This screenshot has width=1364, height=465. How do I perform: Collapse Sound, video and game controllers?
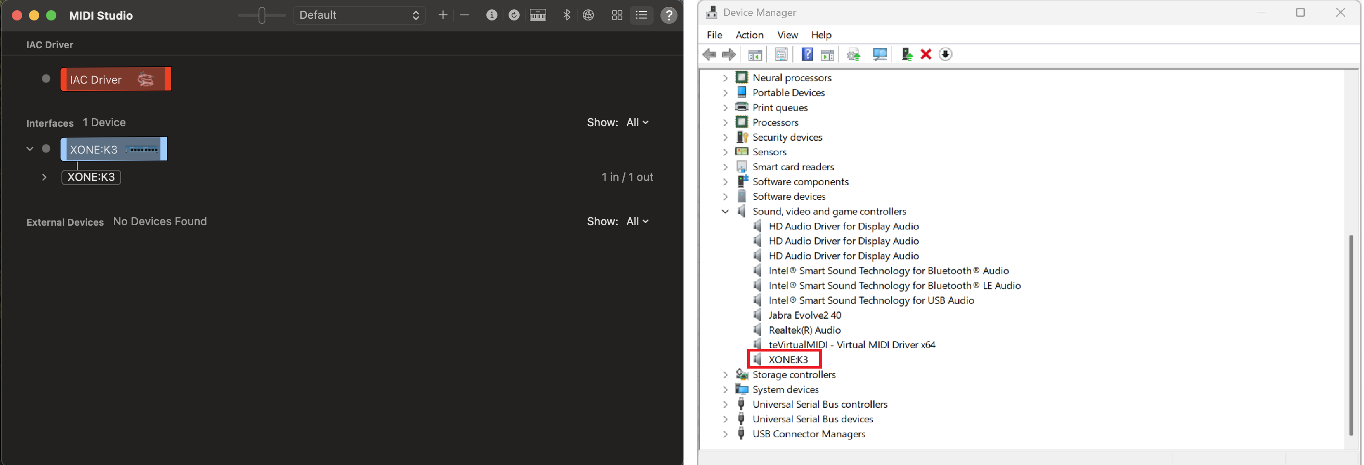725,211
